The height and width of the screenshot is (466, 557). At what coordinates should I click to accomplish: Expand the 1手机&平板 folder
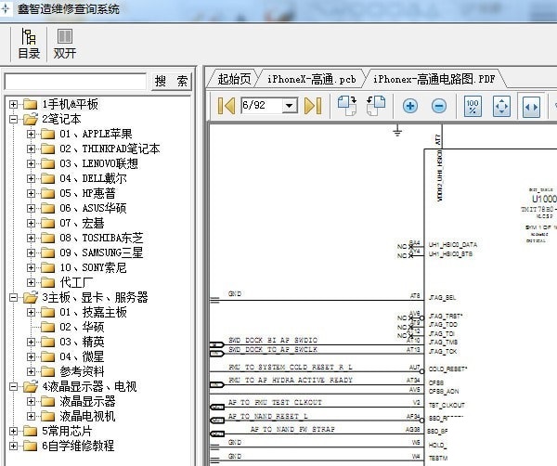pos(14,104)
